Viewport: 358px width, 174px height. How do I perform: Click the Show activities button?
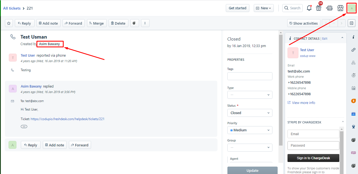pos(304,23)
